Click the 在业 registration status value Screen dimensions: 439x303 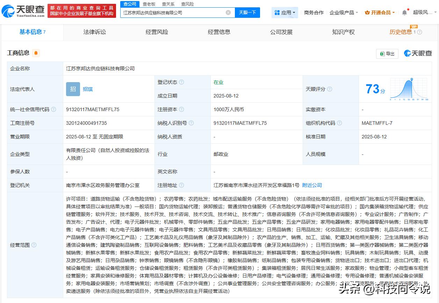(218, 82)
